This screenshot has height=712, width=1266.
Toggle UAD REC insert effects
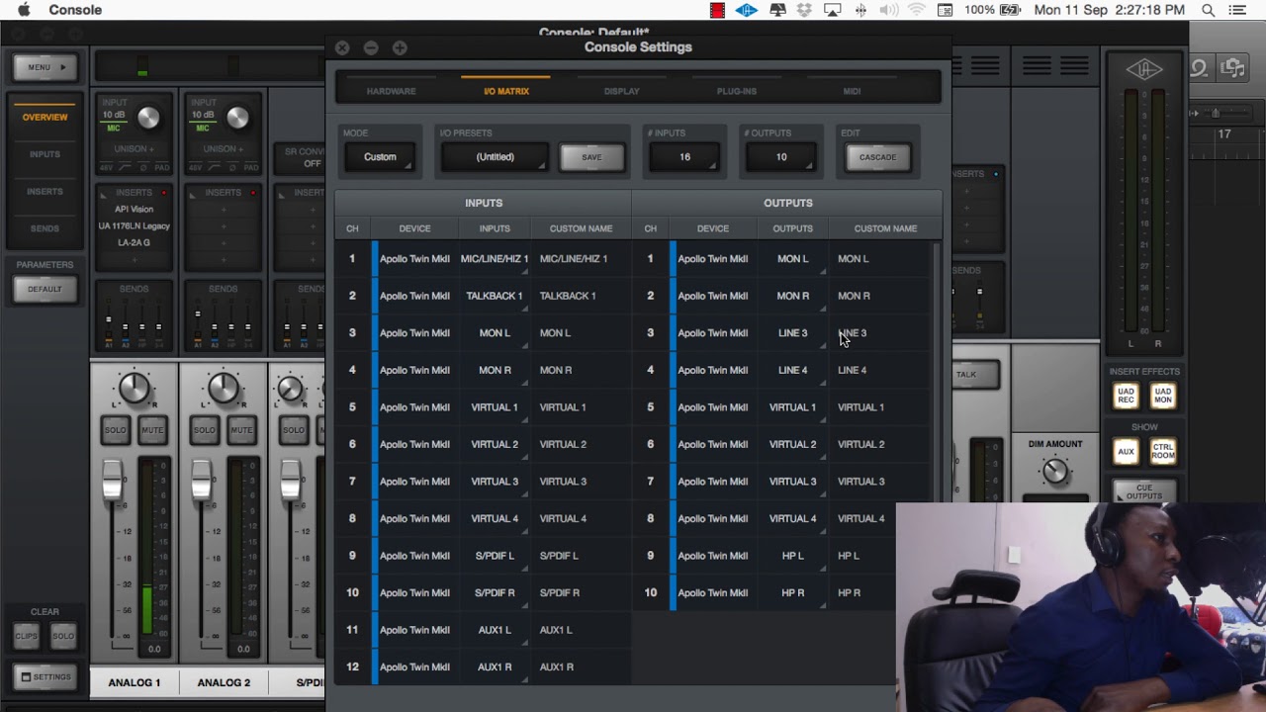(1126, 396)
